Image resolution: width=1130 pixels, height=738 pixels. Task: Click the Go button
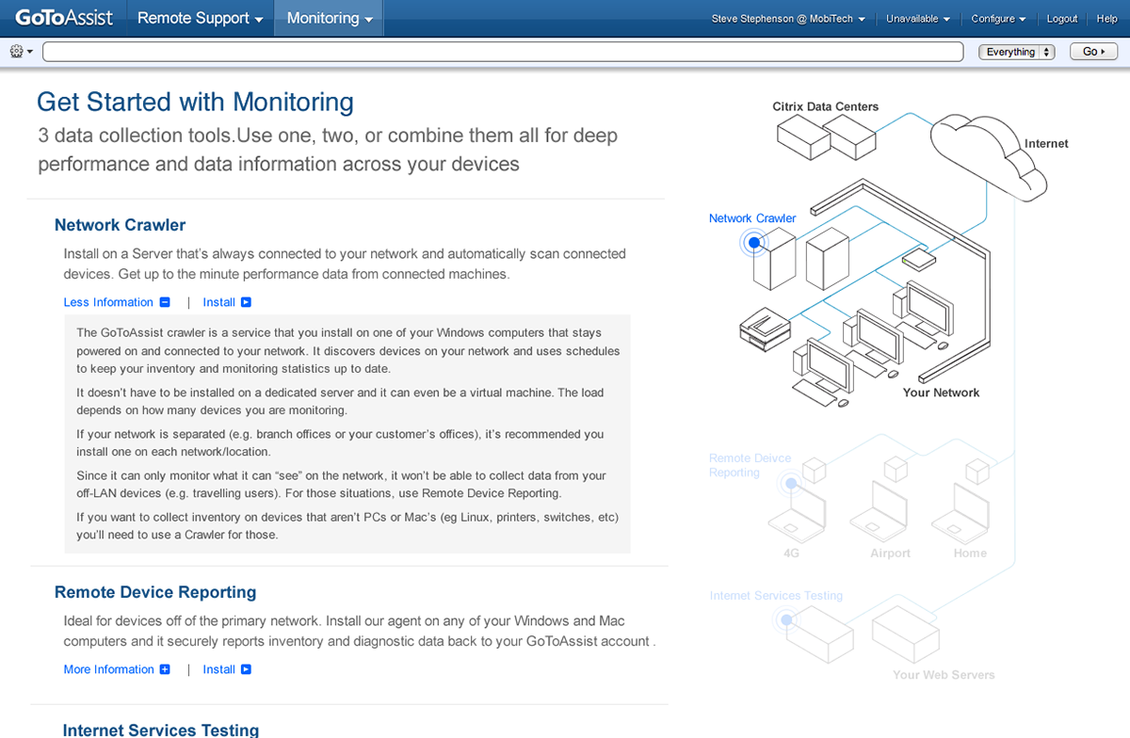[x=1093, y=52]
